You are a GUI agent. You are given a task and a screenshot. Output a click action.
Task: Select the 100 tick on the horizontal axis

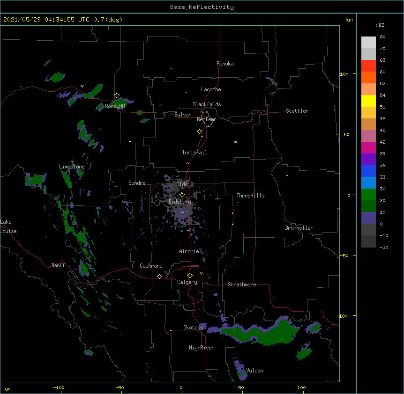[x=301, y=387]
